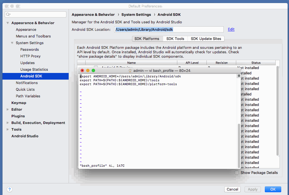
Task: Click the Android SDK Location path field
Action: pyautogui.click(x=169, y=29)
